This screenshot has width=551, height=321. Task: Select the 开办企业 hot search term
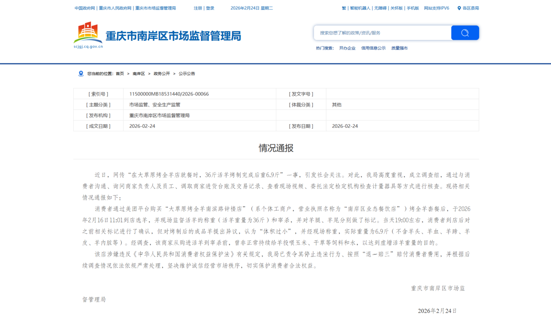click(347, 48)
